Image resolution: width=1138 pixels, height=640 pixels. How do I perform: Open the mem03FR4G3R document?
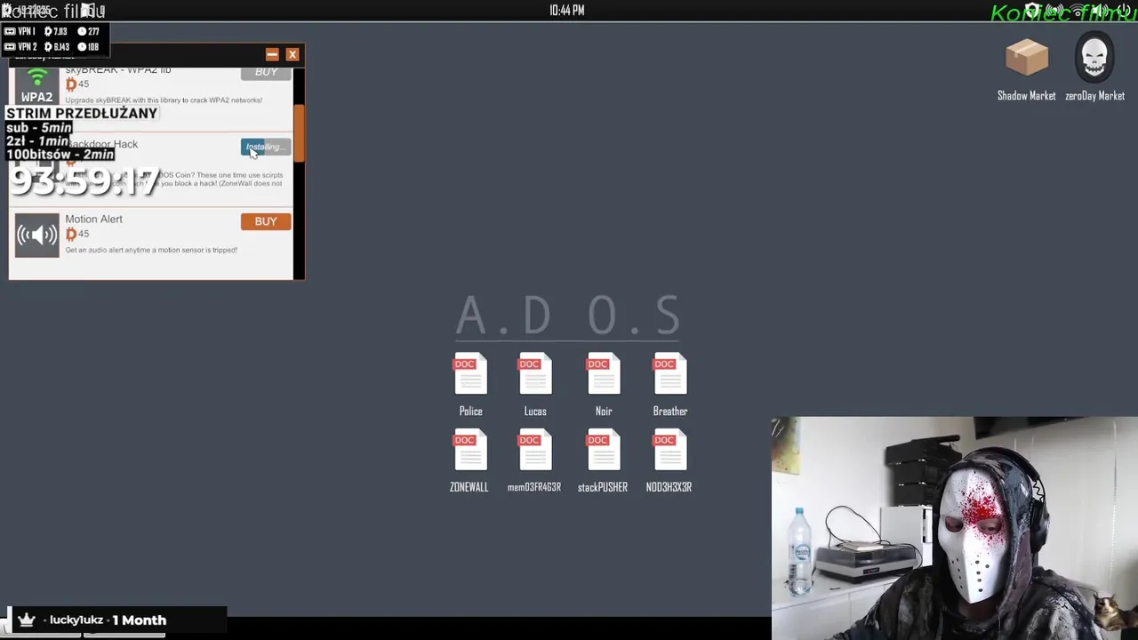coord(535,450)
